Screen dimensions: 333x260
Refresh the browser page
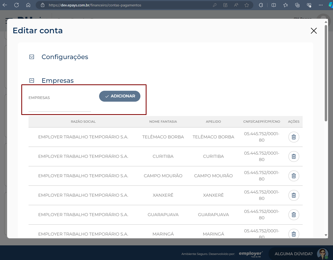pyautogui.click(x=17, y=5)
